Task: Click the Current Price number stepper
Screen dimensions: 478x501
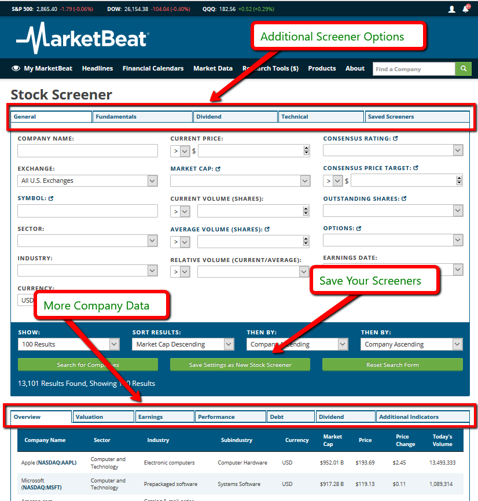Action: pyautogui.click(x=307, y=150)
